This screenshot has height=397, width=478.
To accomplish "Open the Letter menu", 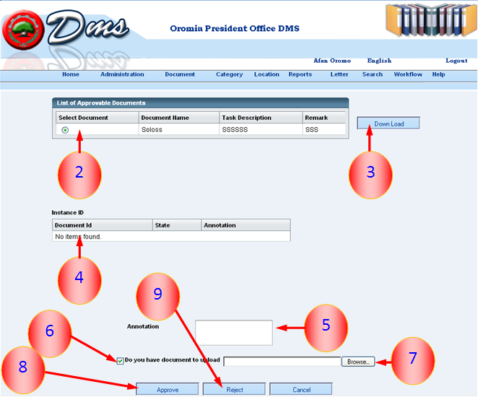I will click(x=339, y=74).
